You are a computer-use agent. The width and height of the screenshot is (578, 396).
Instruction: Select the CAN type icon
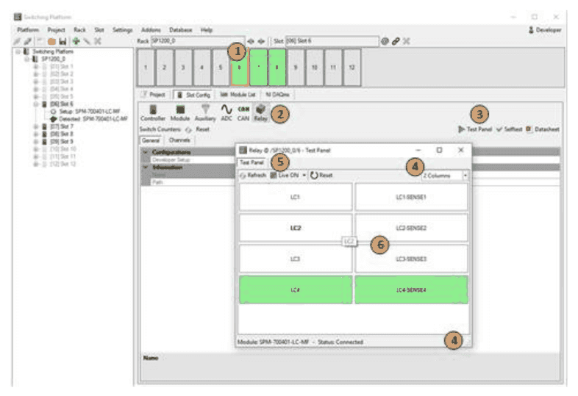pos(243,109)
